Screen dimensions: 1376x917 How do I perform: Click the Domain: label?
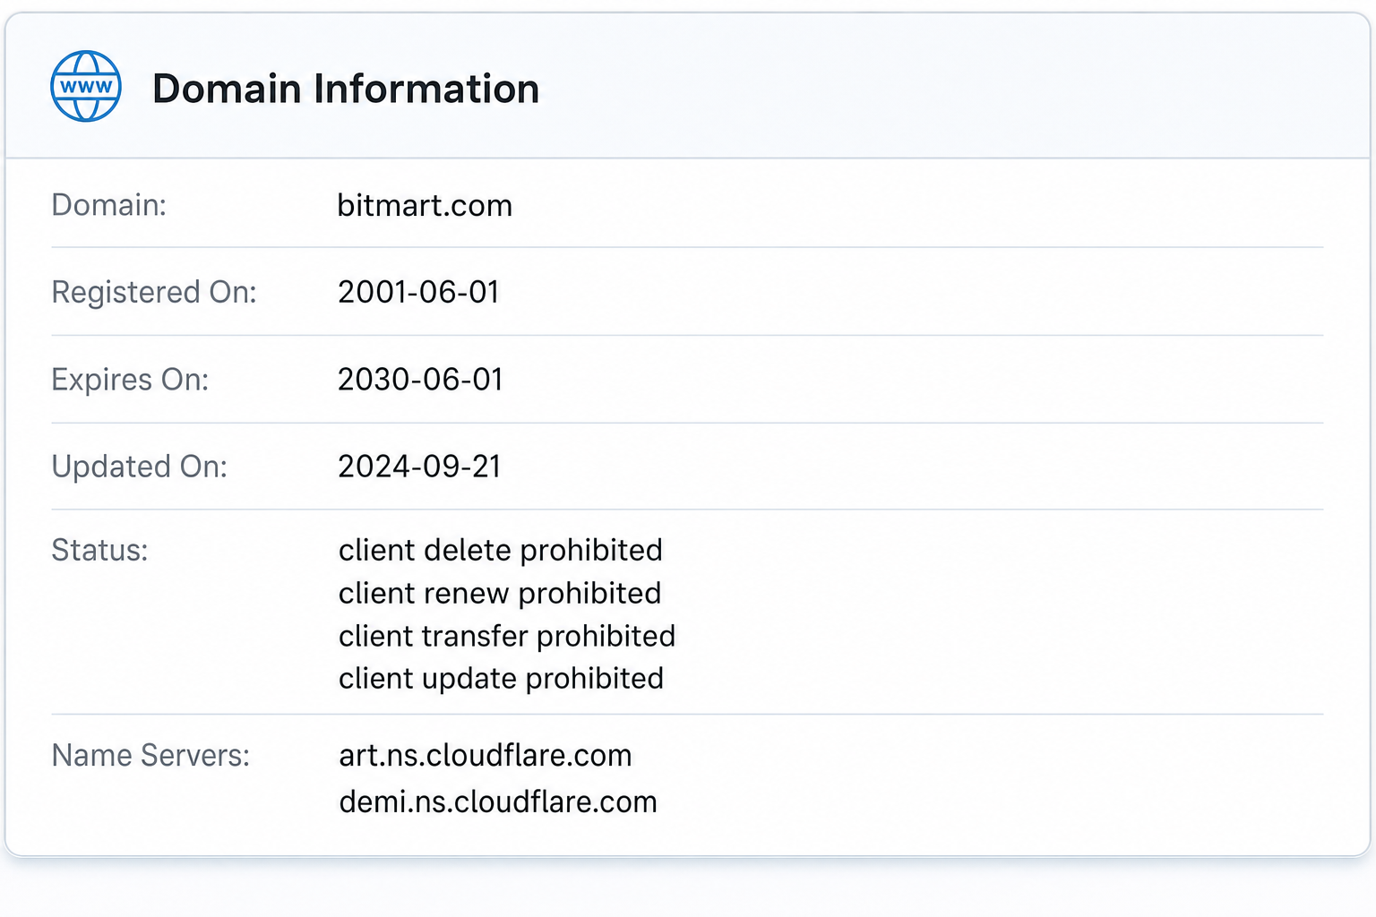tap(109, 205)
